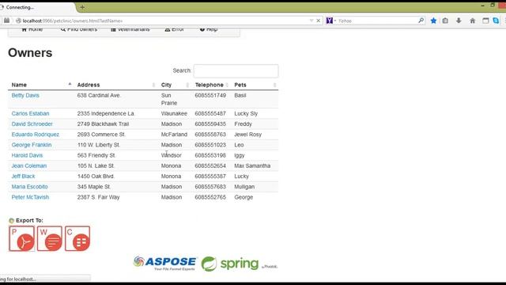The image size is (506, 285).
Task: Stop page loading with X button
Action: (x=319, y=21)
